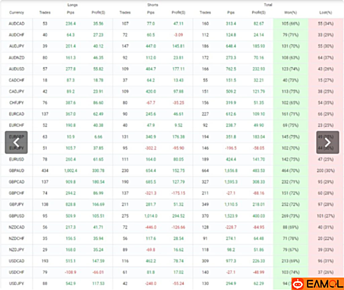Click the Won(%) column header

tap(290, 12)
